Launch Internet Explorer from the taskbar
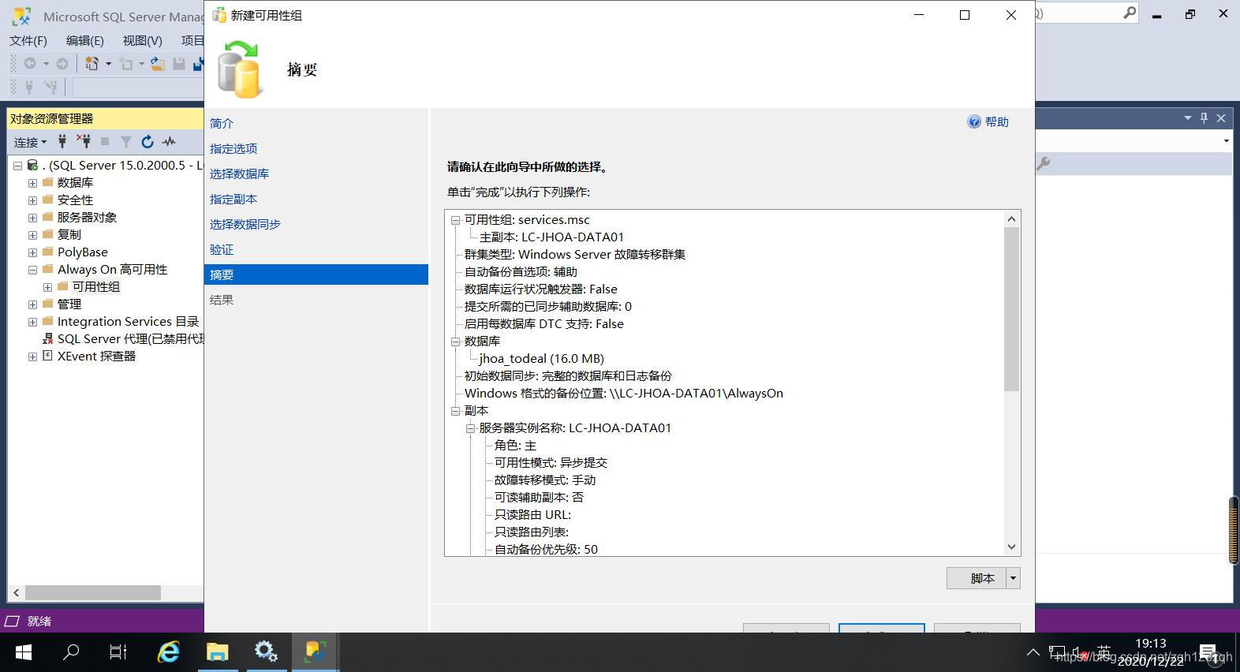Image resolution: width=1240 pixels, height=672 pixels. click(168, 652)
